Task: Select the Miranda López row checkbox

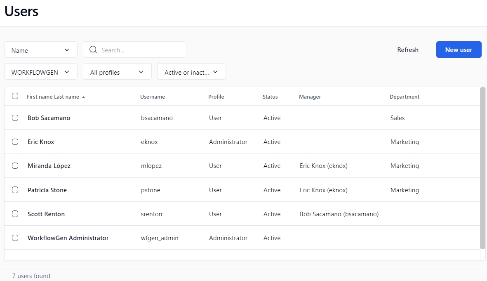Action: coord(15,166)
